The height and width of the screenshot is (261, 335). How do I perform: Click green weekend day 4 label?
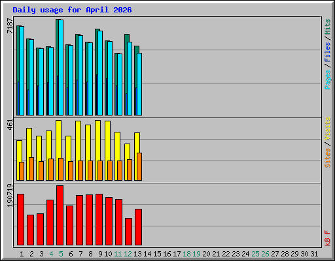pyautogui.click(x=51, y=254)
